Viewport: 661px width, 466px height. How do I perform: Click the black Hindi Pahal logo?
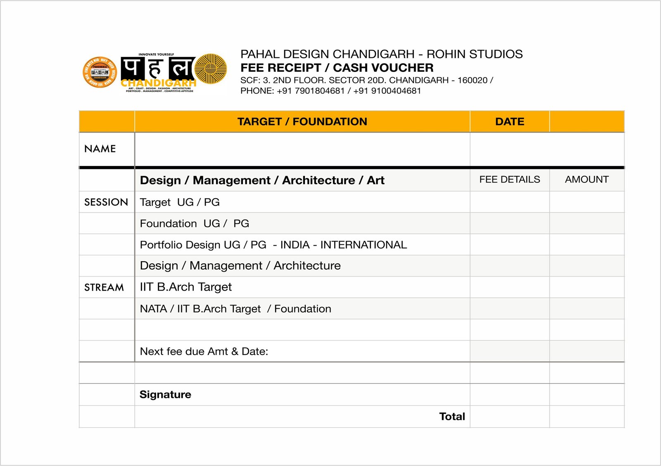[x=157, y=68]
